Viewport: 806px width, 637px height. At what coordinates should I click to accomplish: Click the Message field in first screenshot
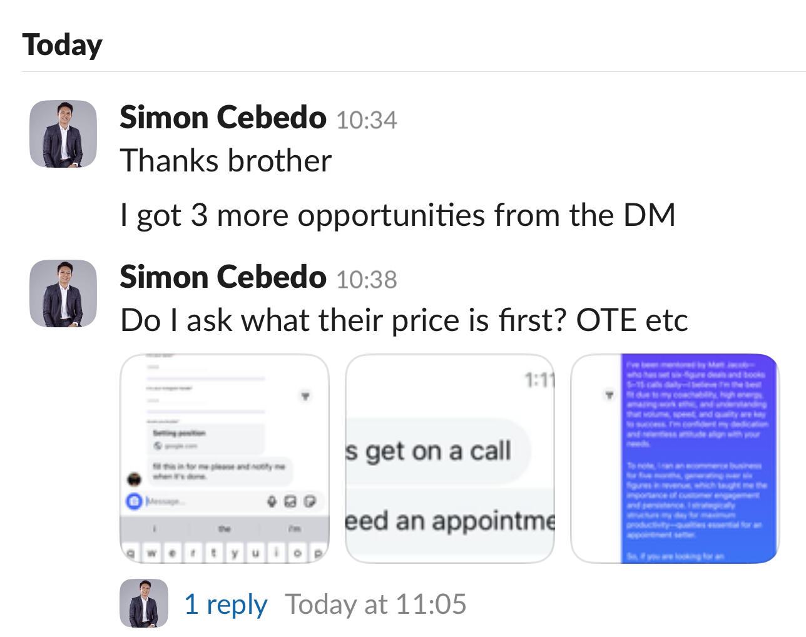[200, 501]
